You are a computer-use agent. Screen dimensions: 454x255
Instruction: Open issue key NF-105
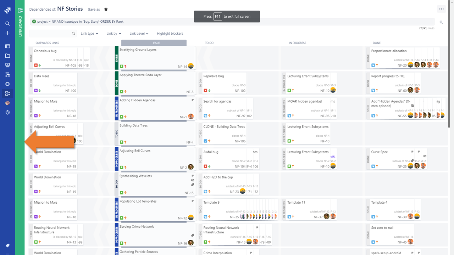tap(71, 66)
